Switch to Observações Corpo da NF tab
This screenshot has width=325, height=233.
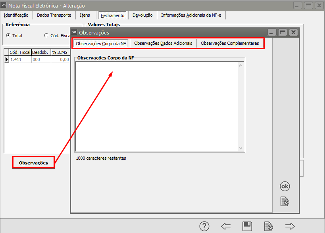[101, 44]
